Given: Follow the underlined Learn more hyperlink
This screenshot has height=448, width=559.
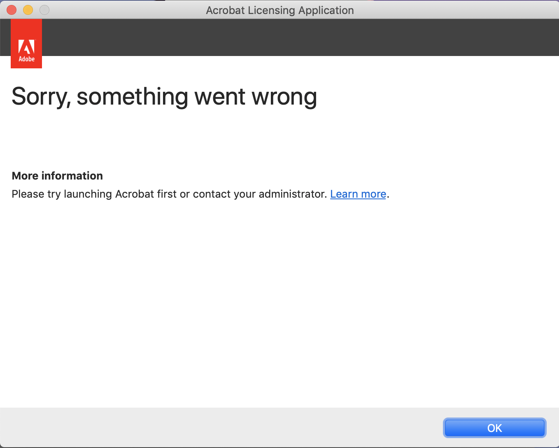Looking at the screenshot, I should (358, 194).
